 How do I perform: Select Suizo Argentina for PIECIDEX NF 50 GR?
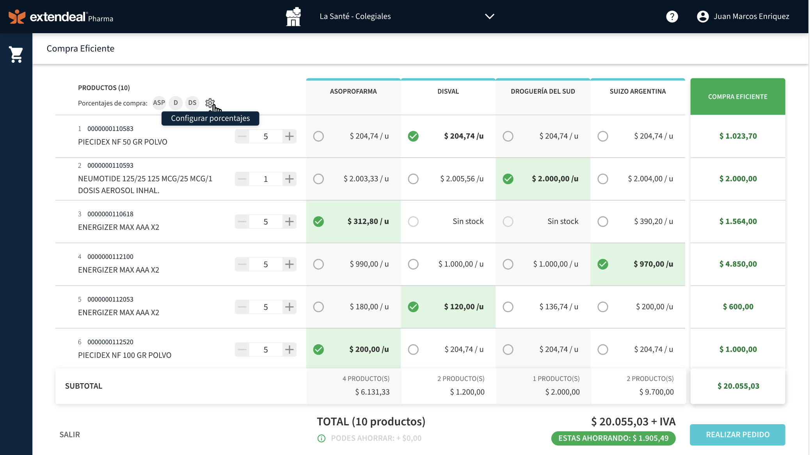pos(603,136)
